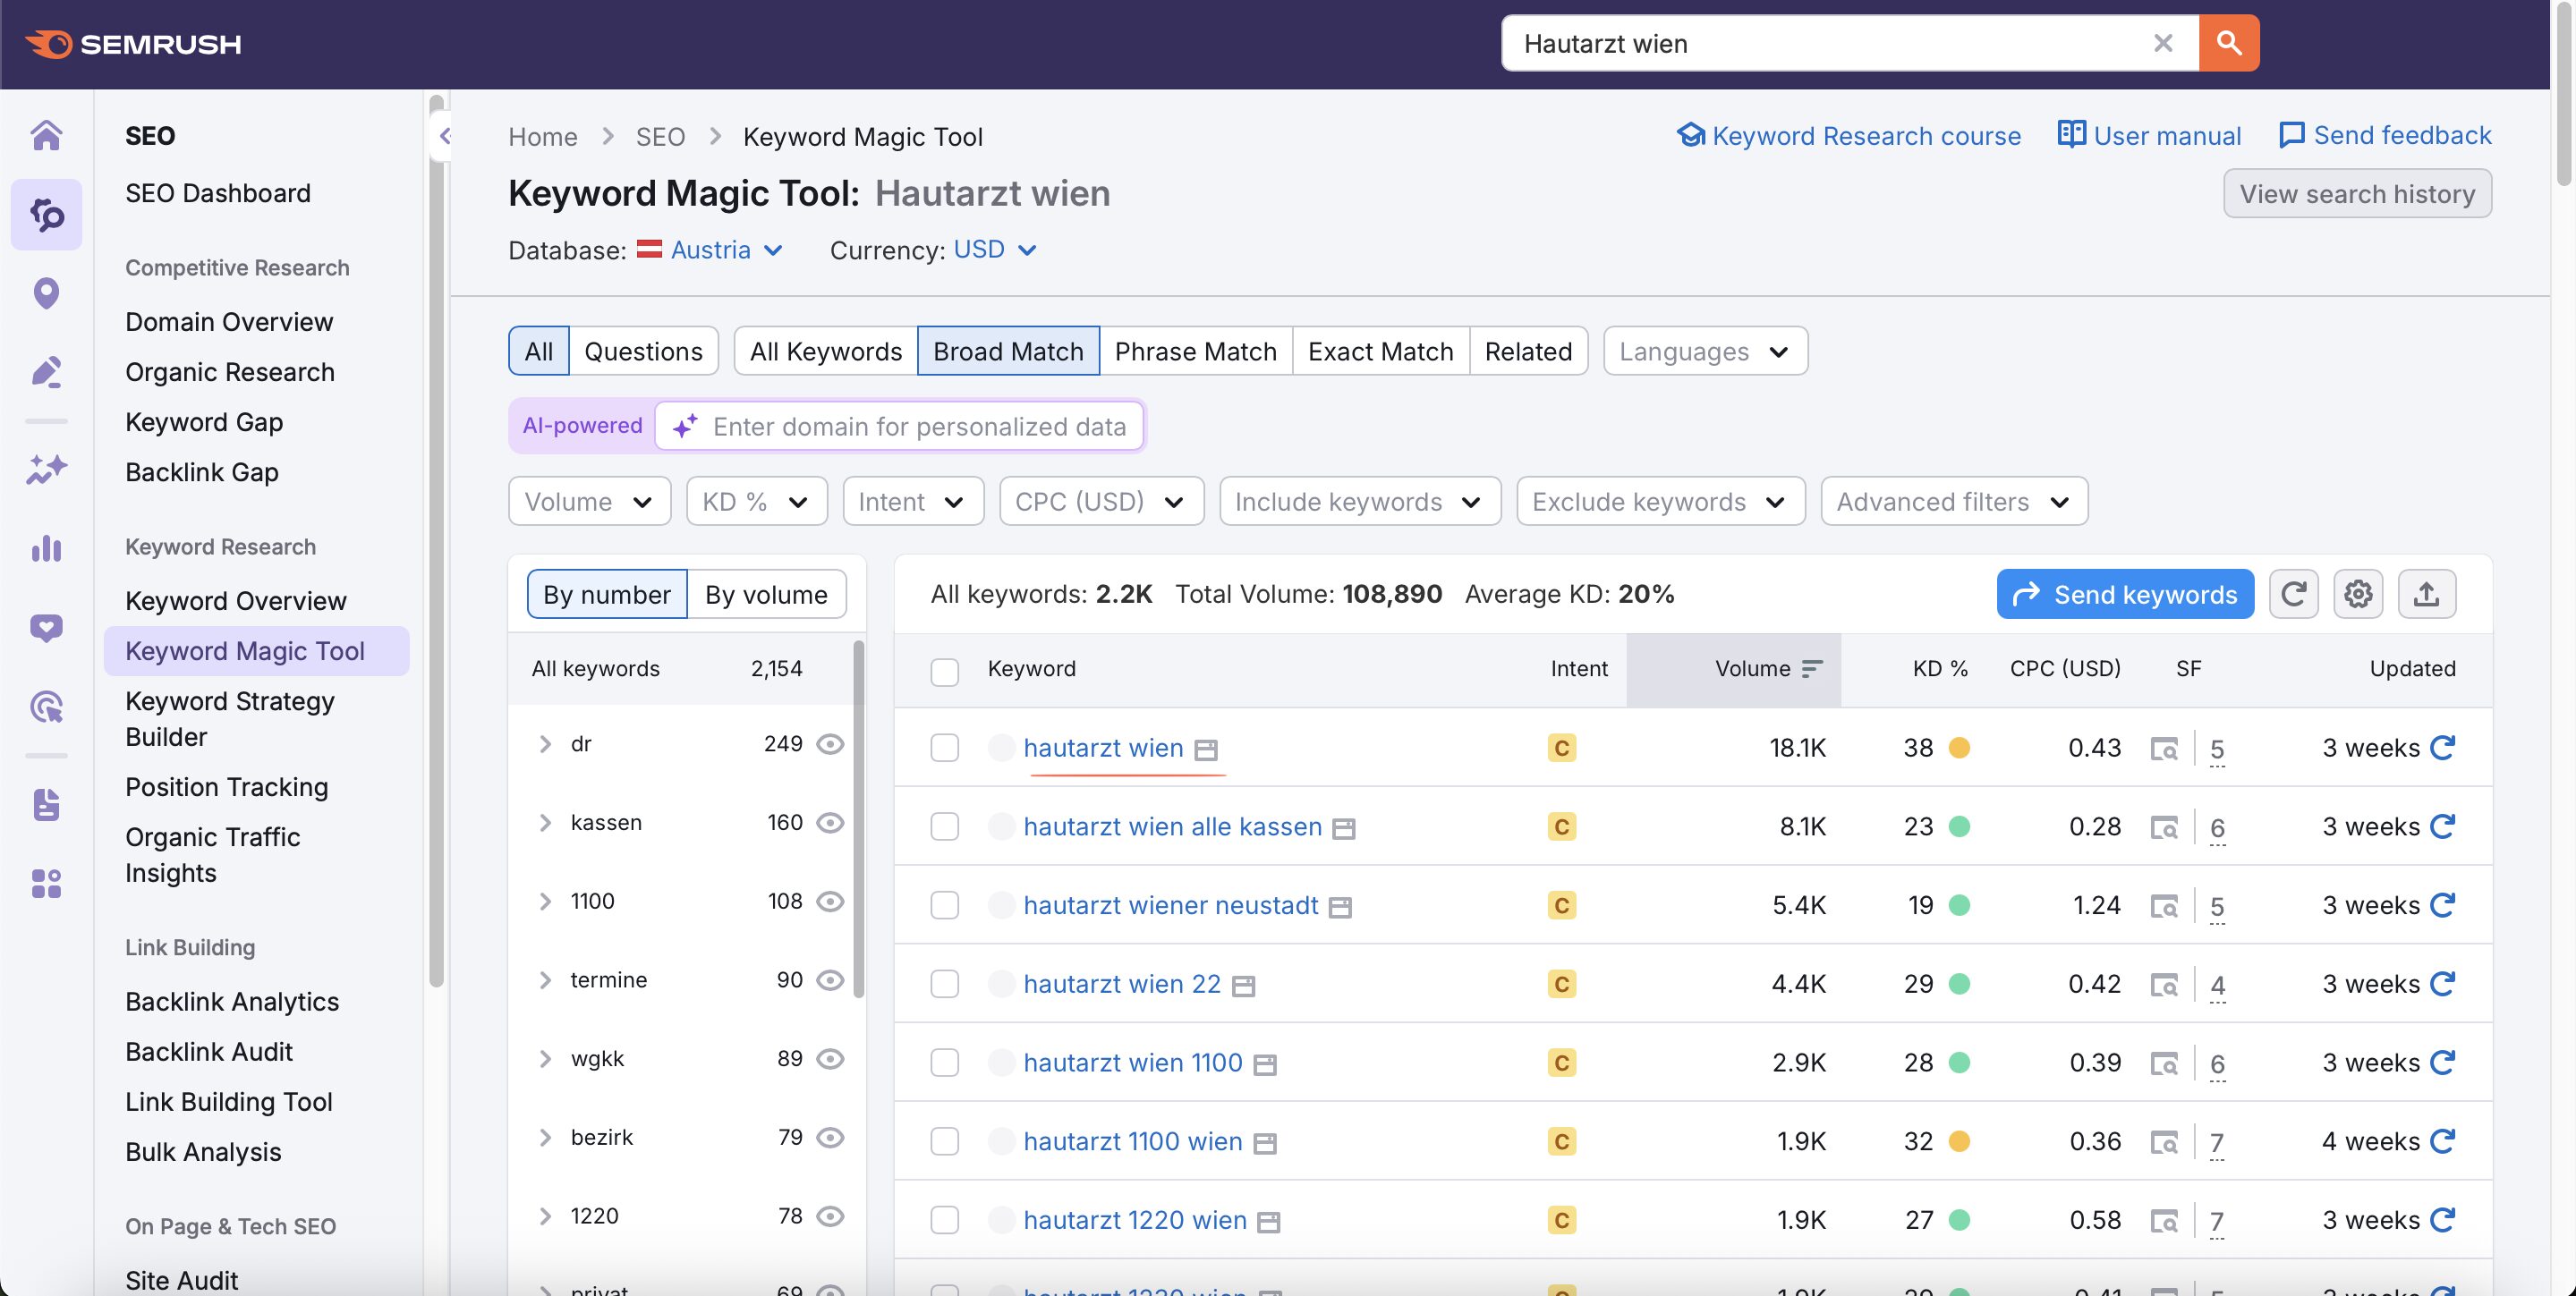Open SERP view icon for hautarzt wien

(x=2164, y=749)
